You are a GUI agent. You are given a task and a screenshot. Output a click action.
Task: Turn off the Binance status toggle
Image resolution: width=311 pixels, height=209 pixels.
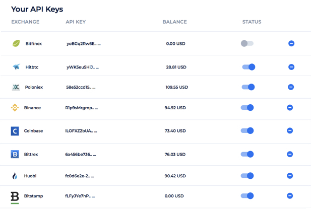[x=247, y=107]
